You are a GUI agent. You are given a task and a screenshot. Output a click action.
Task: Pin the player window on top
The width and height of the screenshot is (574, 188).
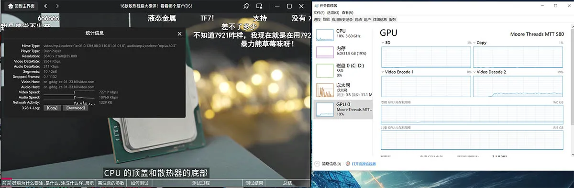click(x=246, y=6)
